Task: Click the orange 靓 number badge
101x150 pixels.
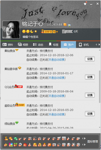Action: coord(65,24)
